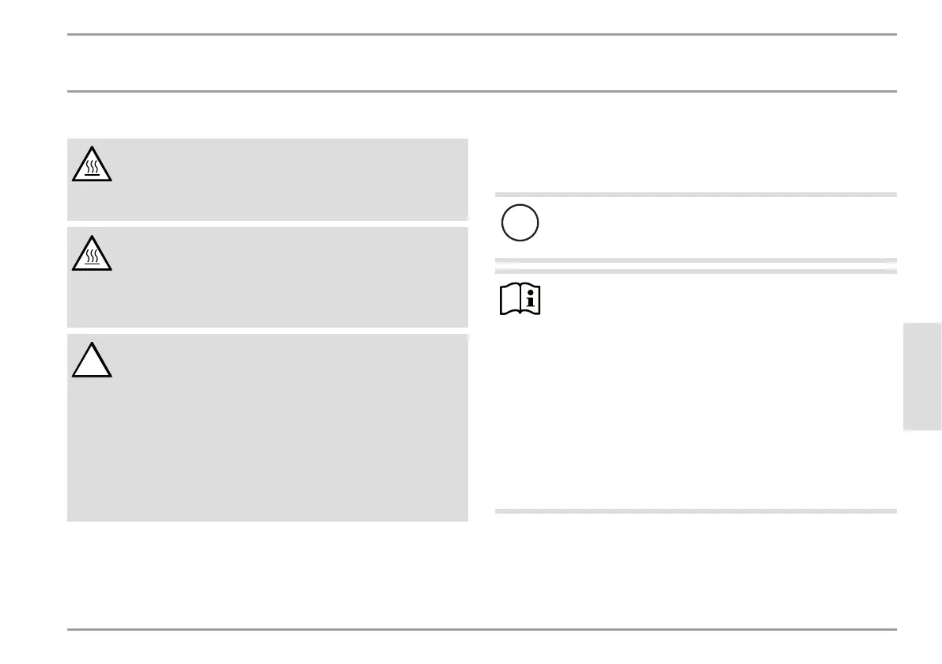This screenshot has width=942, height=664.
Task: Click inside the largest gray warning box
Action: [x=268, y=428]
